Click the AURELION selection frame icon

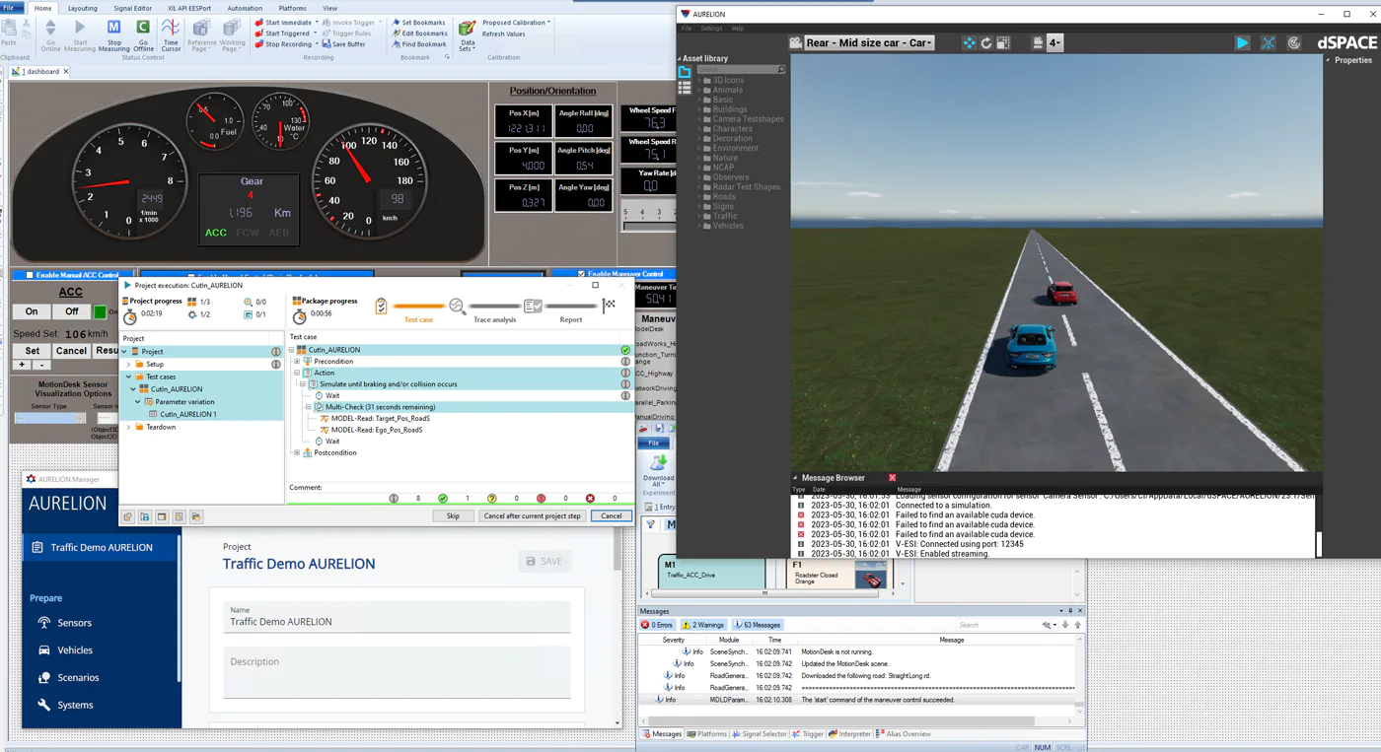point(1003,43)
